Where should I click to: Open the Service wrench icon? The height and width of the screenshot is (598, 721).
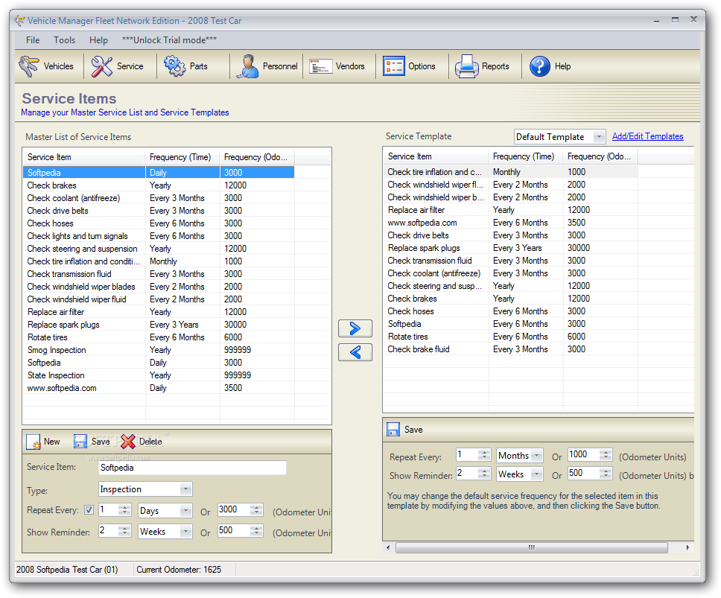pyautogui.click(x=101, y=66)
